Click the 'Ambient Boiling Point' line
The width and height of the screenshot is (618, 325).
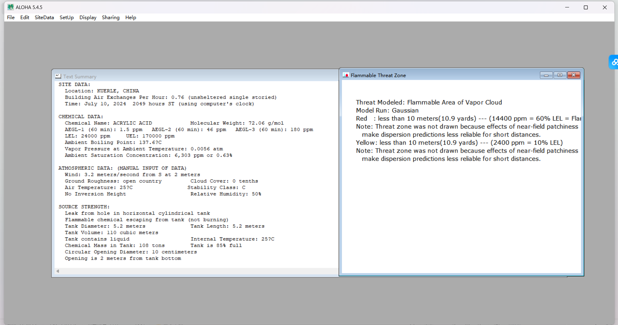[x=113, y=142]
